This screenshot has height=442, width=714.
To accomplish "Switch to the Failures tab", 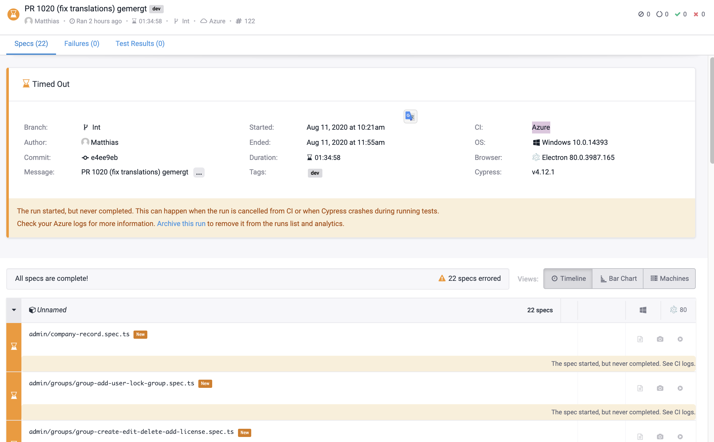I will coord(82,43).
